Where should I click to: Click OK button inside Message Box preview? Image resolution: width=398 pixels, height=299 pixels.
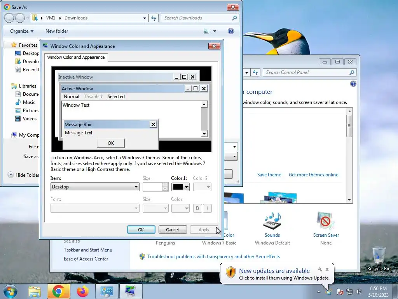[111, 143]
